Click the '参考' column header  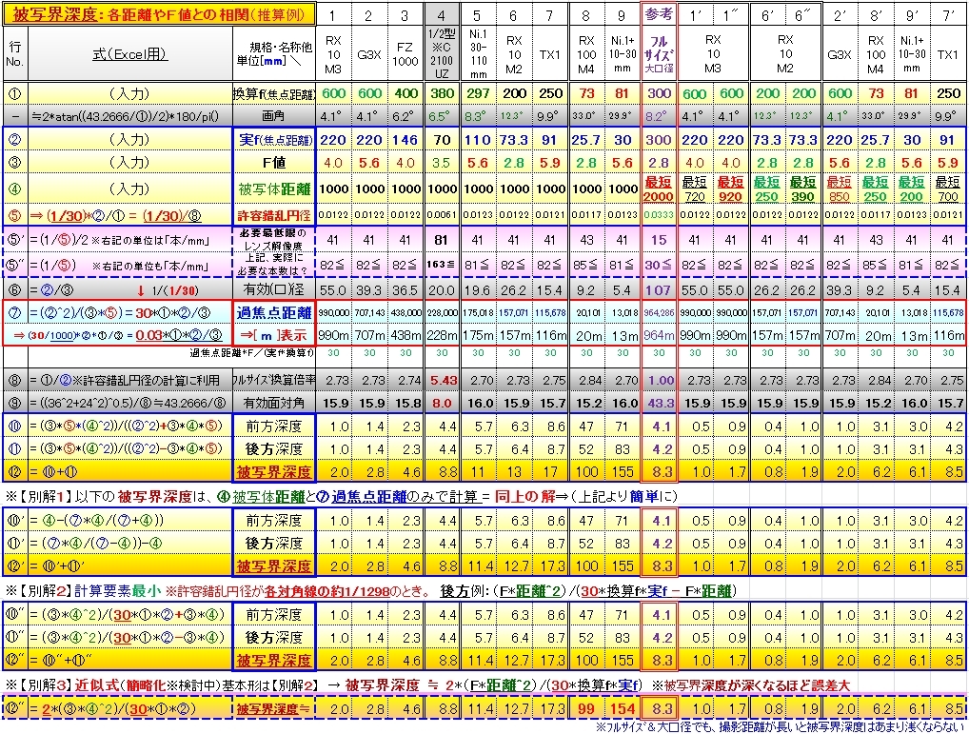(659, 14)
